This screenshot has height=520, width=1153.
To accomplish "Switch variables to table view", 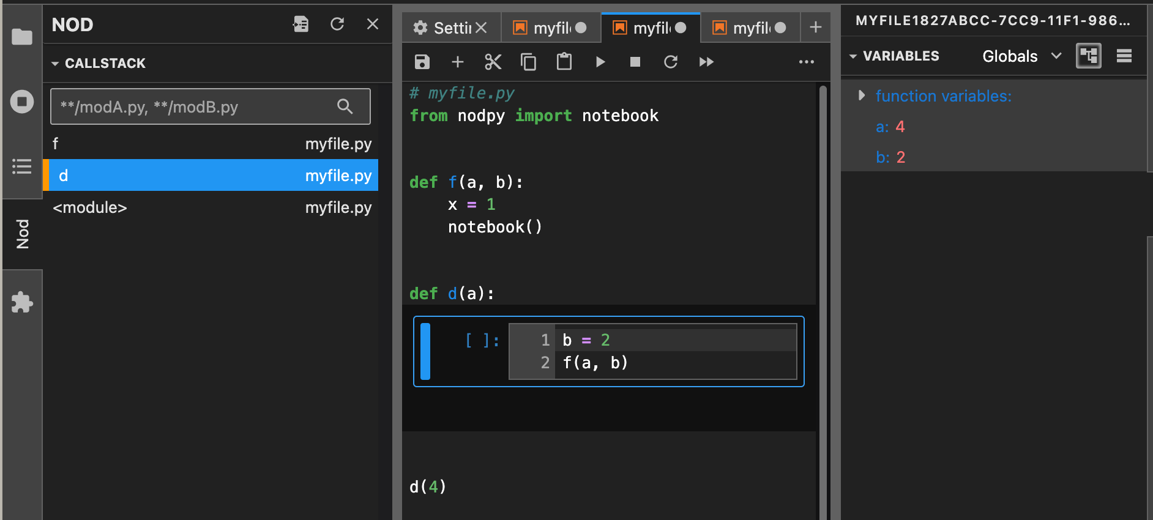I will pos(1124,56).
